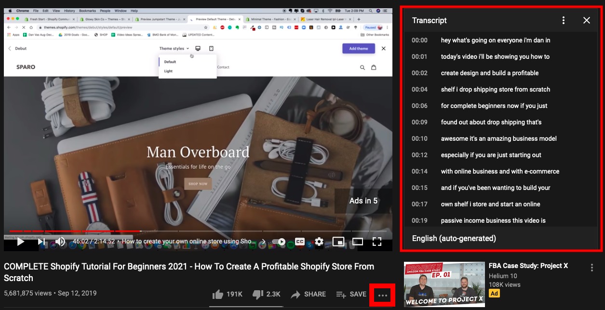Click the SHARE button
Image resolution: width=605 pixels, height=310 pixels.
[x=308, y=294]
